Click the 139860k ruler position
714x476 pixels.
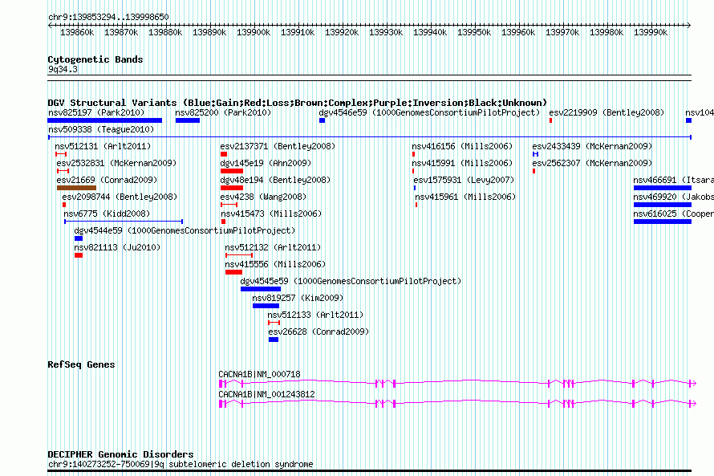[77, 32]
